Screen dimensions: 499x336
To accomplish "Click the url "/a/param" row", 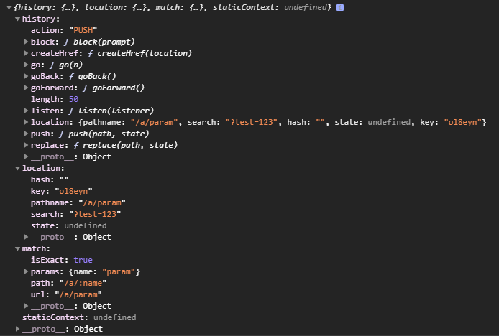I will pyautogui.click(x=66, y=294).
